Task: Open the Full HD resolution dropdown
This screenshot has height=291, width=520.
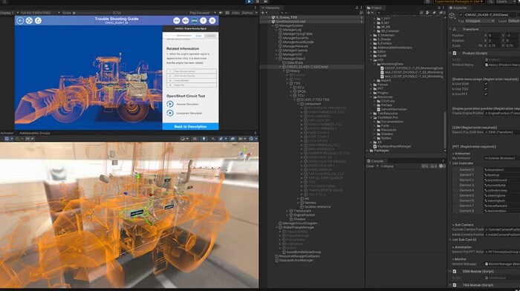Action: click(40, 13)
